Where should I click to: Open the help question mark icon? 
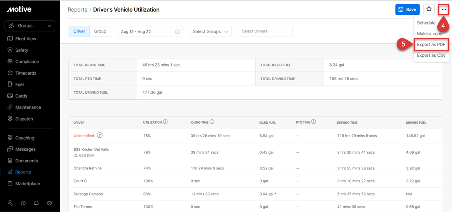pyautogui.click(x=23, y=203)
